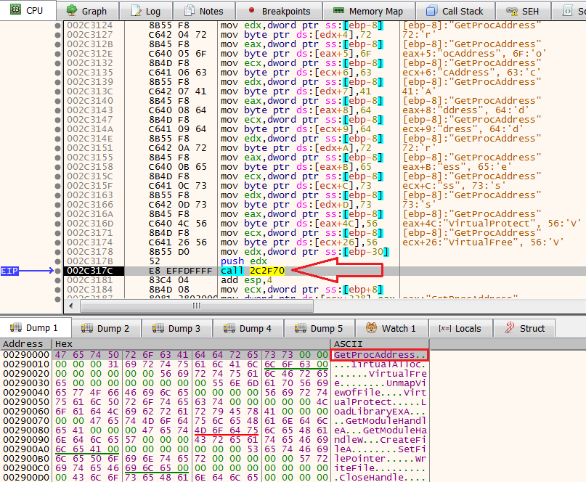Click the Locals tab x= icon

pyautogui.click(x=444, y=328)
